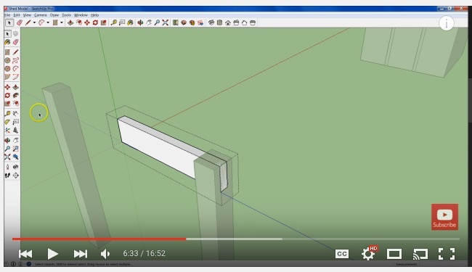
Task: Open the Help menu
Action: [95, 15]
